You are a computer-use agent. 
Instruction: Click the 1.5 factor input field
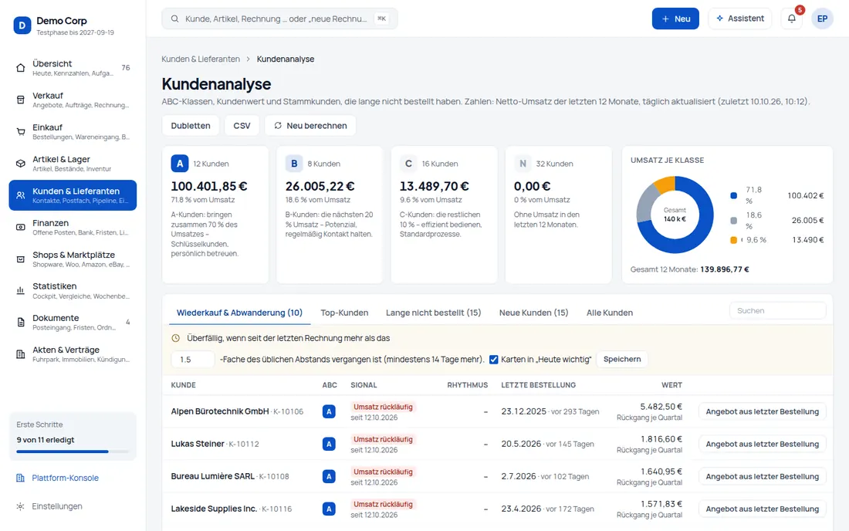pos(193,360)
